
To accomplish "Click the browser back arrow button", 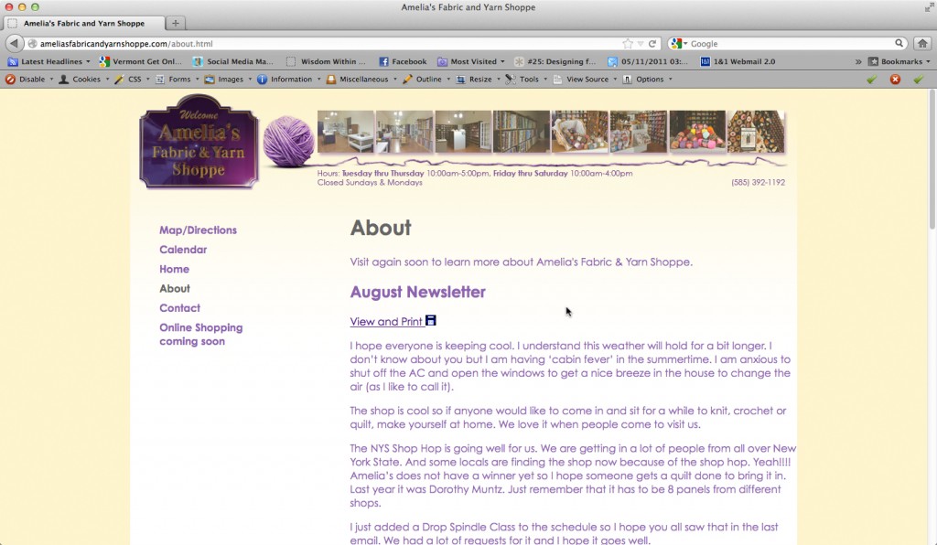I will [x=15, y=44].
